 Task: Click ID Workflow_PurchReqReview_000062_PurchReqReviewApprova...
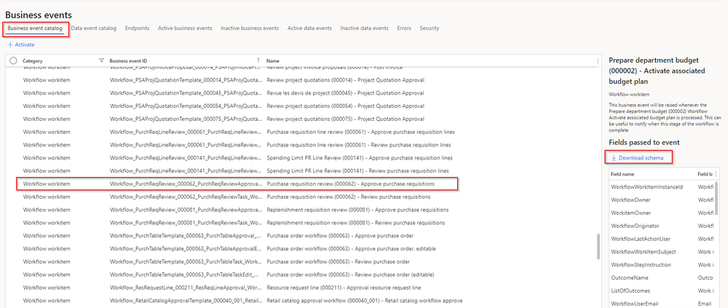click(x=186, y=184)
